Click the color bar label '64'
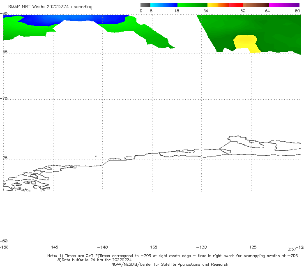The width and height of the screenshot is (304, 267). tap(267, 11)
